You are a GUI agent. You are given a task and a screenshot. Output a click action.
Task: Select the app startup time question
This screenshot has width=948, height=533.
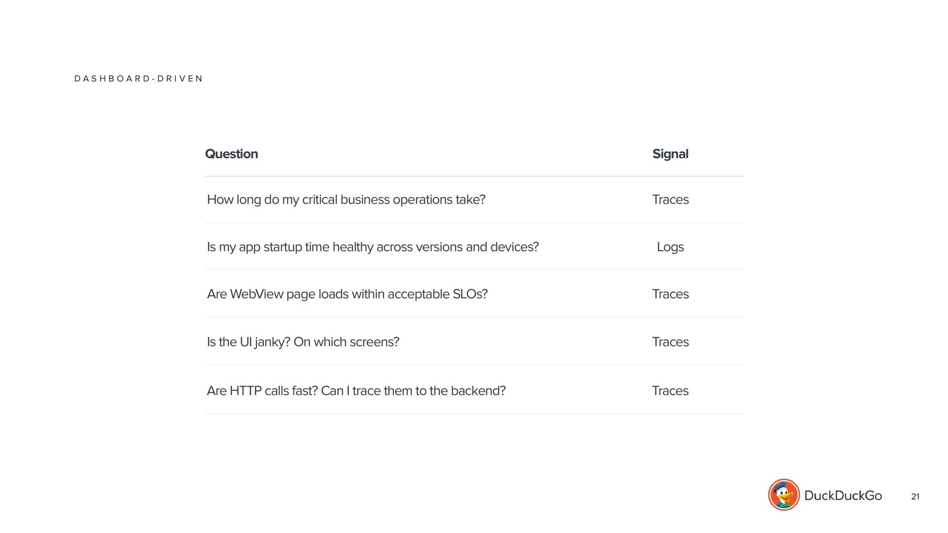[373, 247]
